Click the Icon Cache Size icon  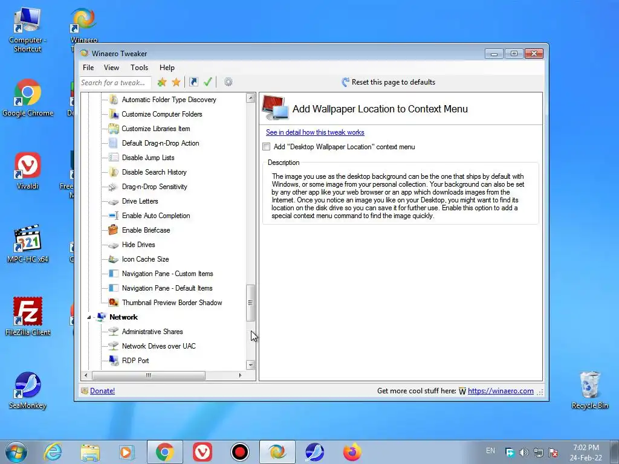(x=113, y=259)
